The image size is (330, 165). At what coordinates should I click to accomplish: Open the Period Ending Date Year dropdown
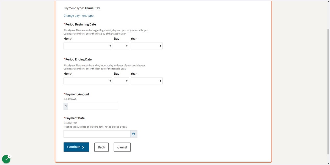[x=147, y=81]
